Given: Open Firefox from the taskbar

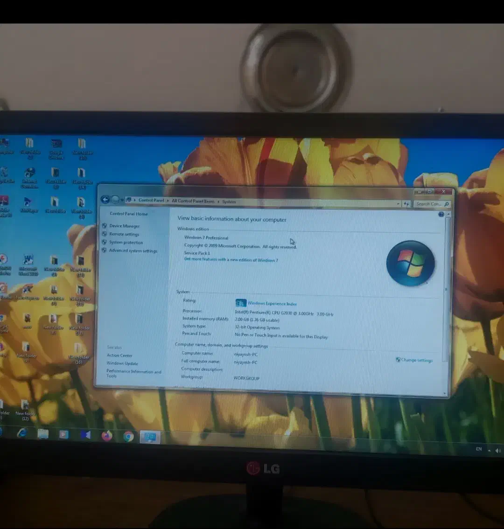Looking at the screenshot, I should [x=107, y=436].
